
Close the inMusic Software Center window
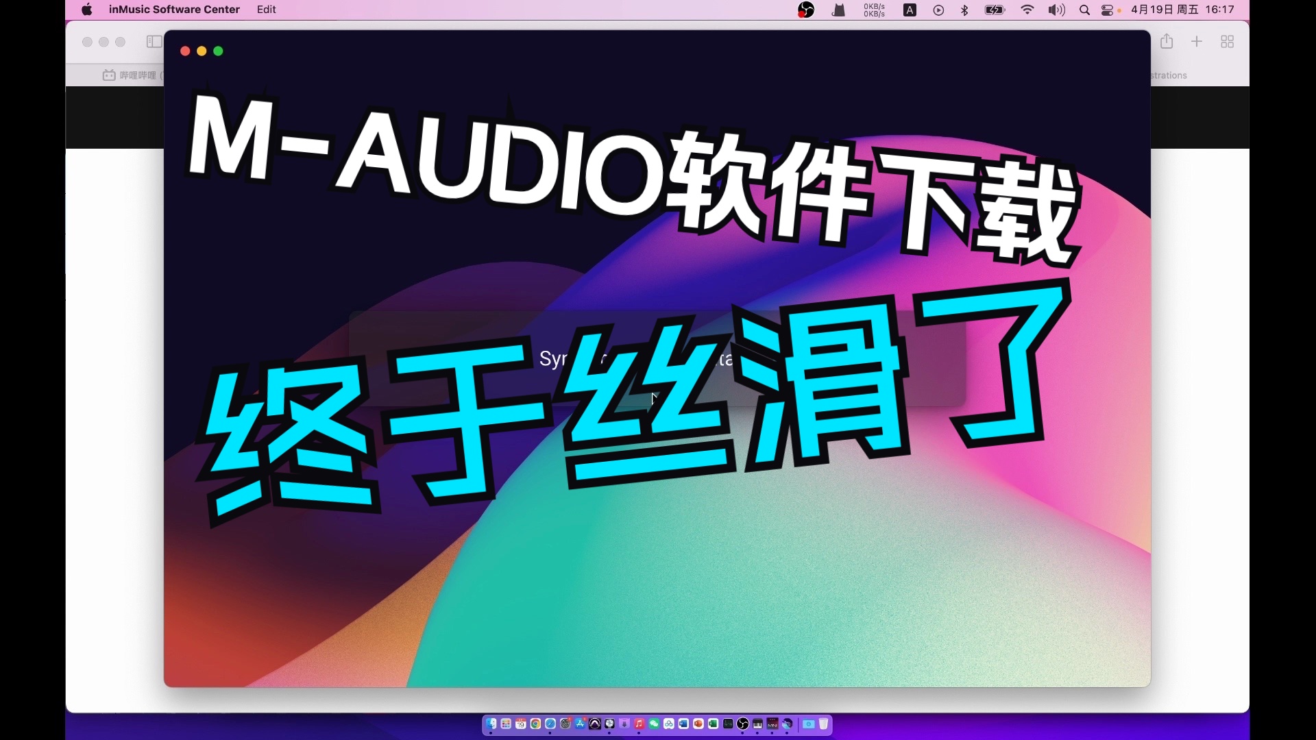click(185, 51)
